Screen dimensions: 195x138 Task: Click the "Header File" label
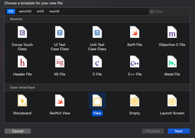(22, 74)
